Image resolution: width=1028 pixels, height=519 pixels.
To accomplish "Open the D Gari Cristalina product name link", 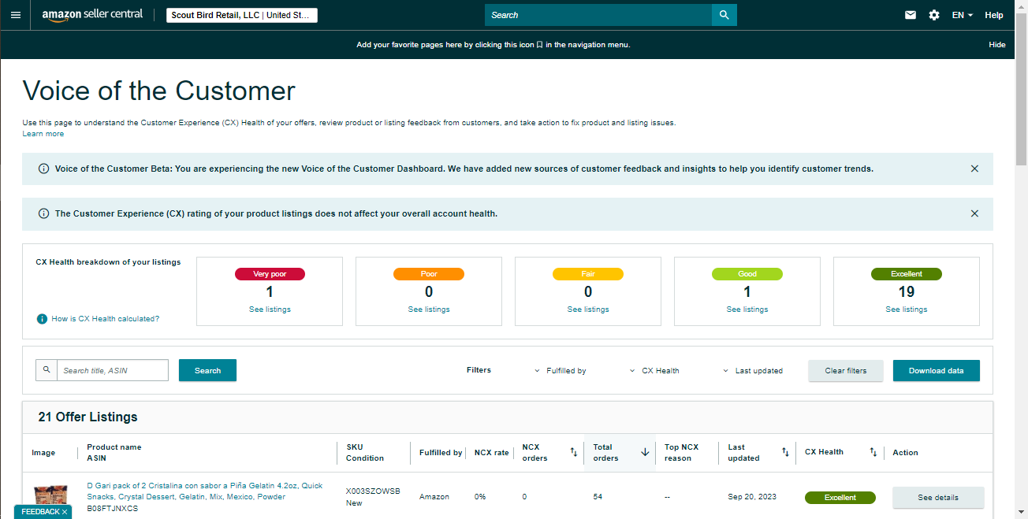I will coord(205,491).
